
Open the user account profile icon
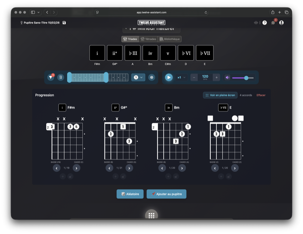tap(282, 23)
